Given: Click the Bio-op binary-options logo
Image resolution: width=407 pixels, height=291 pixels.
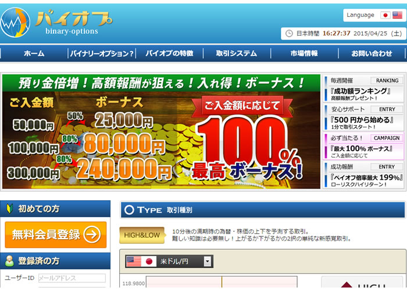Looking at the screenshot, I should (57, 22).
